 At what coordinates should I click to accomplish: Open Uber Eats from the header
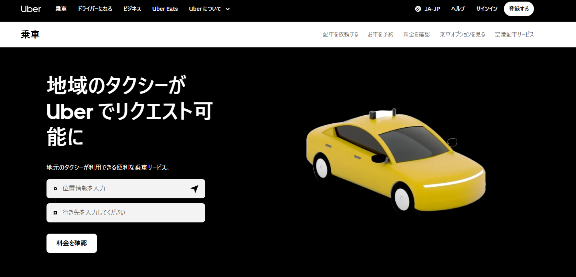165,9
